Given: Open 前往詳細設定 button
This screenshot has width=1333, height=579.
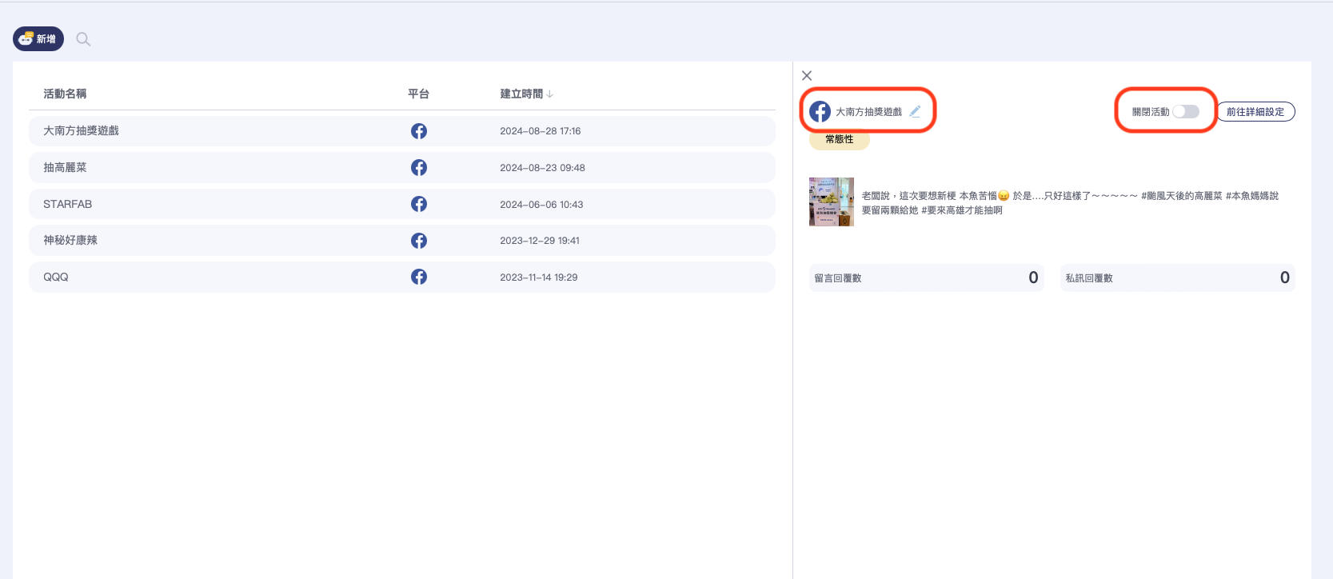Looking at the screenshot, I should coord(1255,112).
